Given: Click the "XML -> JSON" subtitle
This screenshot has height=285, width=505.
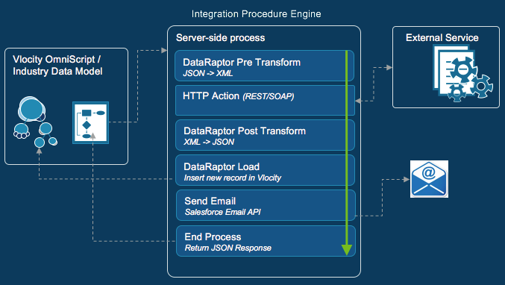Looking at the screenshot, I should [x=209, y=142].
